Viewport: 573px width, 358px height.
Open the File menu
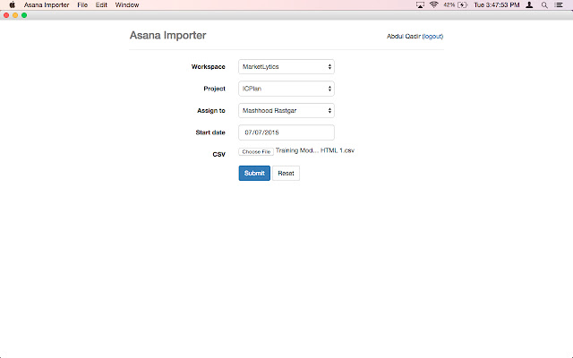pyautogui.click(x=82, y=4)
